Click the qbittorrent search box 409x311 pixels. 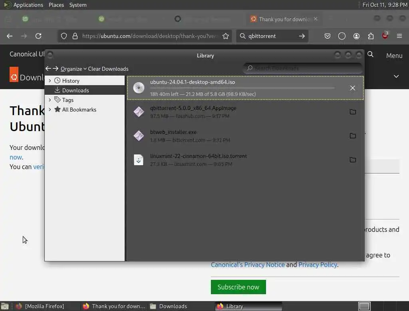[x=271, y=36]
